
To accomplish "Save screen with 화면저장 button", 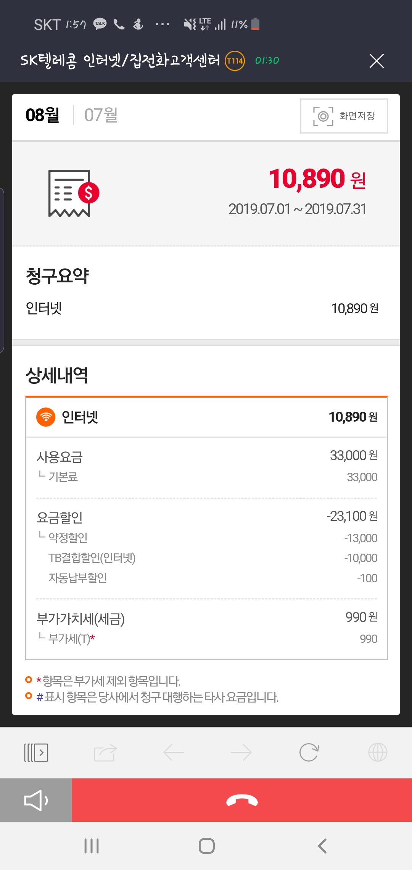I will point(344,116).
